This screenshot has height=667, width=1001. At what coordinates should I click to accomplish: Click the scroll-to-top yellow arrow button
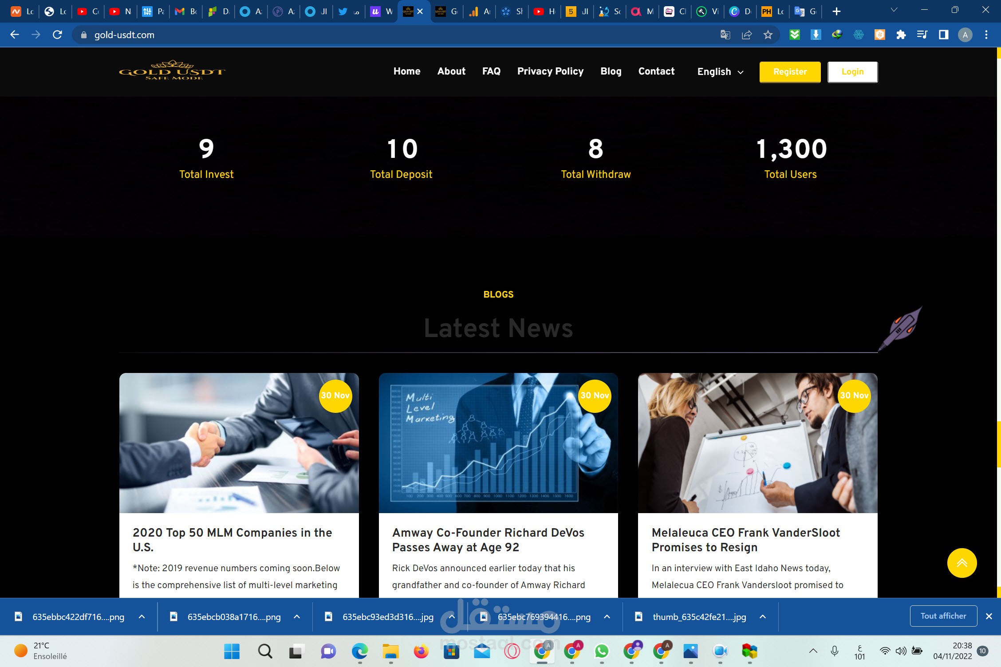[x=962, y=563]
